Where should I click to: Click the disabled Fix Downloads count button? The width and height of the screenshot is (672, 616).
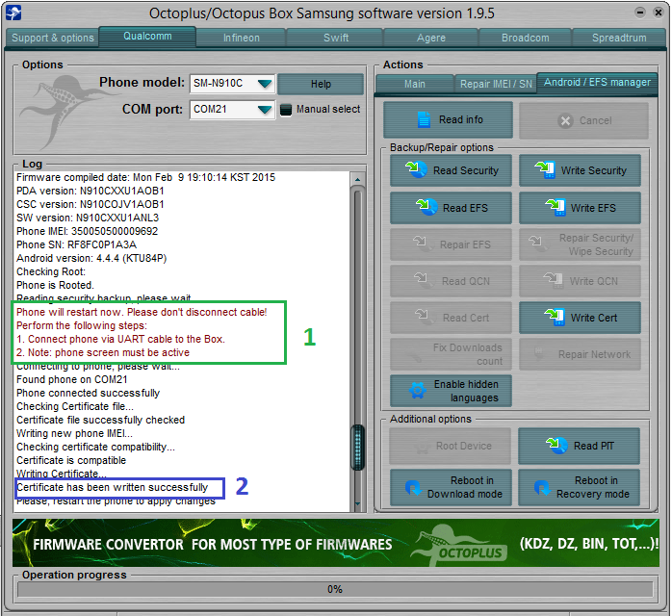tap(451, 354)
